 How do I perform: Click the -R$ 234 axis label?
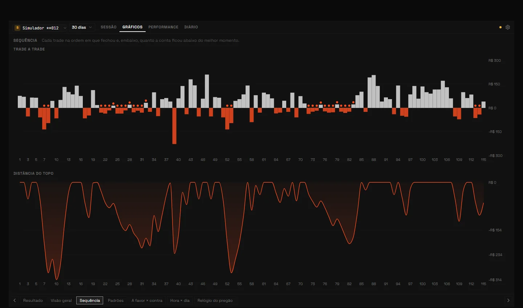click(495, 255)
